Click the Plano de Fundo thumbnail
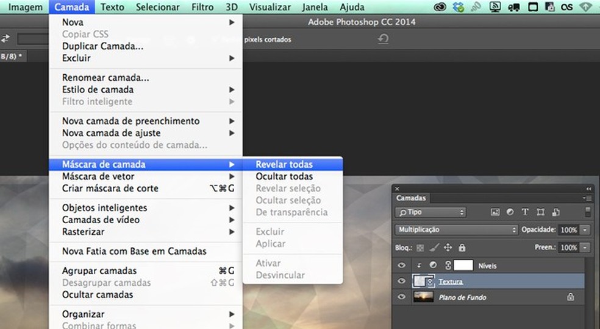 424,297
